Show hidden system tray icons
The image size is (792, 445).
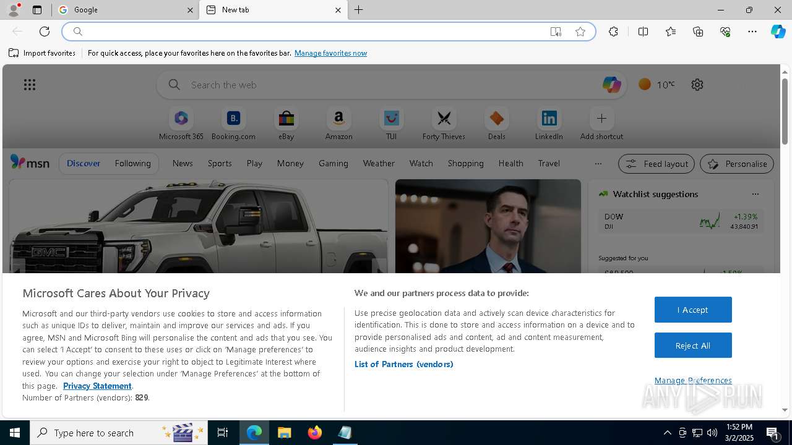click(667, 433)
